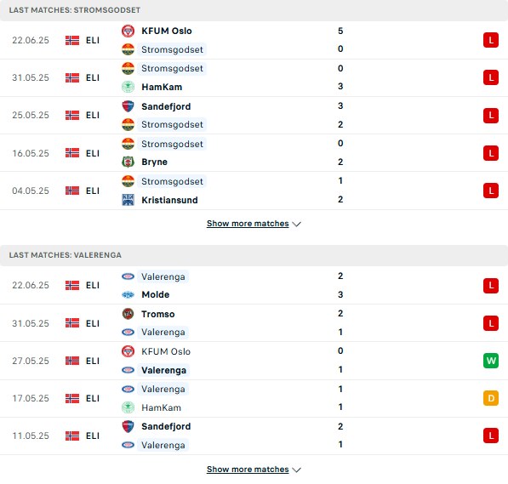Select the Last Matches: Stromsgodset header
The height and width of the screenshot is (484, 508).
click(75, 10)
